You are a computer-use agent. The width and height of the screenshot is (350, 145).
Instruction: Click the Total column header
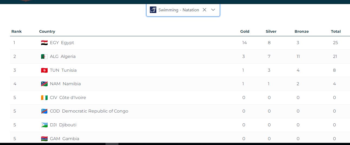point(336,31)
